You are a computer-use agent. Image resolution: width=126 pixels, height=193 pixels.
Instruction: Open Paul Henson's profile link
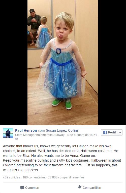point(26,130)
